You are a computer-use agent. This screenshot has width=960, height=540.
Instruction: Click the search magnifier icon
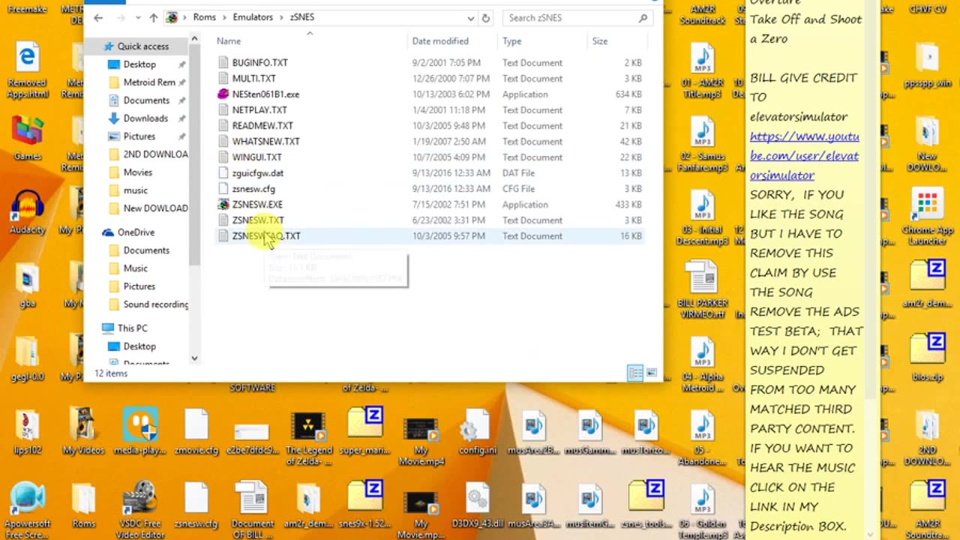coord(643,18)
